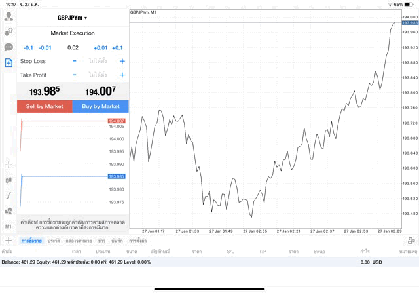The width and height of the screenshot is (419, 293).
Task: Increase volume by 0.01
Action: click(100, 48)
